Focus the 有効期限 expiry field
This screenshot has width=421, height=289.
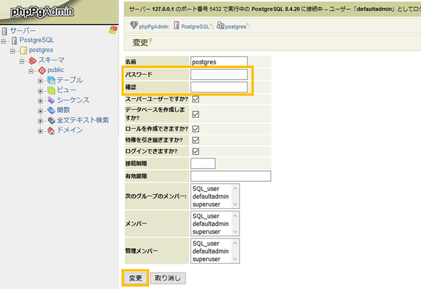(x=231, y=176)
